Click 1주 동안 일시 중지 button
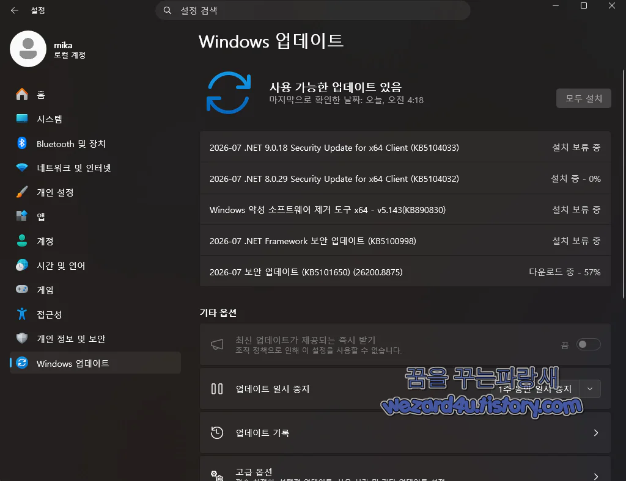Screen dimensions: 626x481 [x=534, y=389]
